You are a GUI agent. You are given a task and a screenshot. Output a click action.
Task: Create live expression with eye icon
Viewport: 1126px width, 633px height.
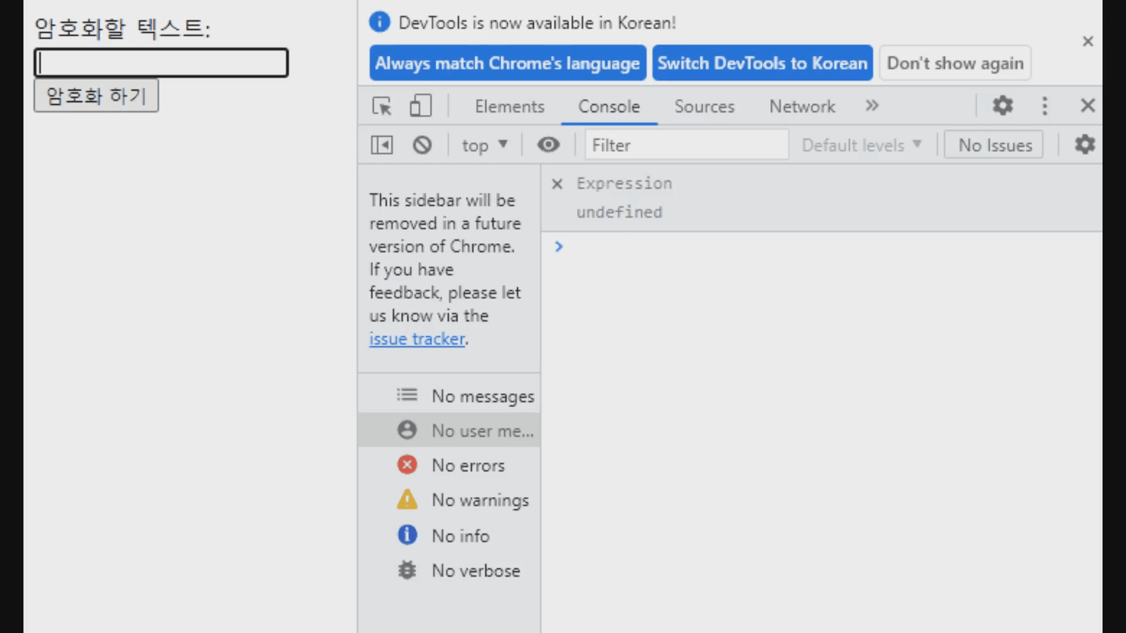[548, 145]
